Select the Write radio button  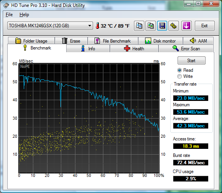(x=180, y=76)
